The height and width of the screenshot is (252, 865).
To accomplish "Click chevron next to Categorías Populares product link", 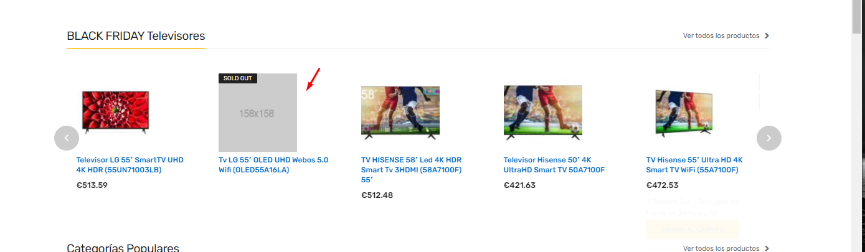I will pyautogui.click(x=767, y=248).
